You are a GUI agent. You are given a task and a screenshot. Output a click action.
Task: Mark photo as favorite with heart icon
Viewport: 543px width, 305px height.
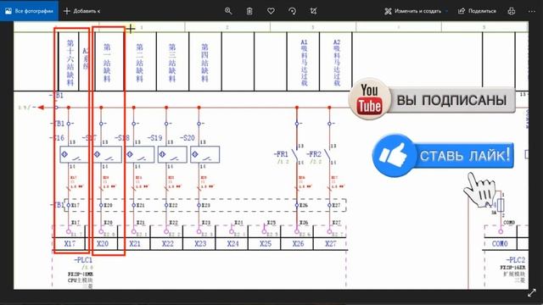point(271,11)
